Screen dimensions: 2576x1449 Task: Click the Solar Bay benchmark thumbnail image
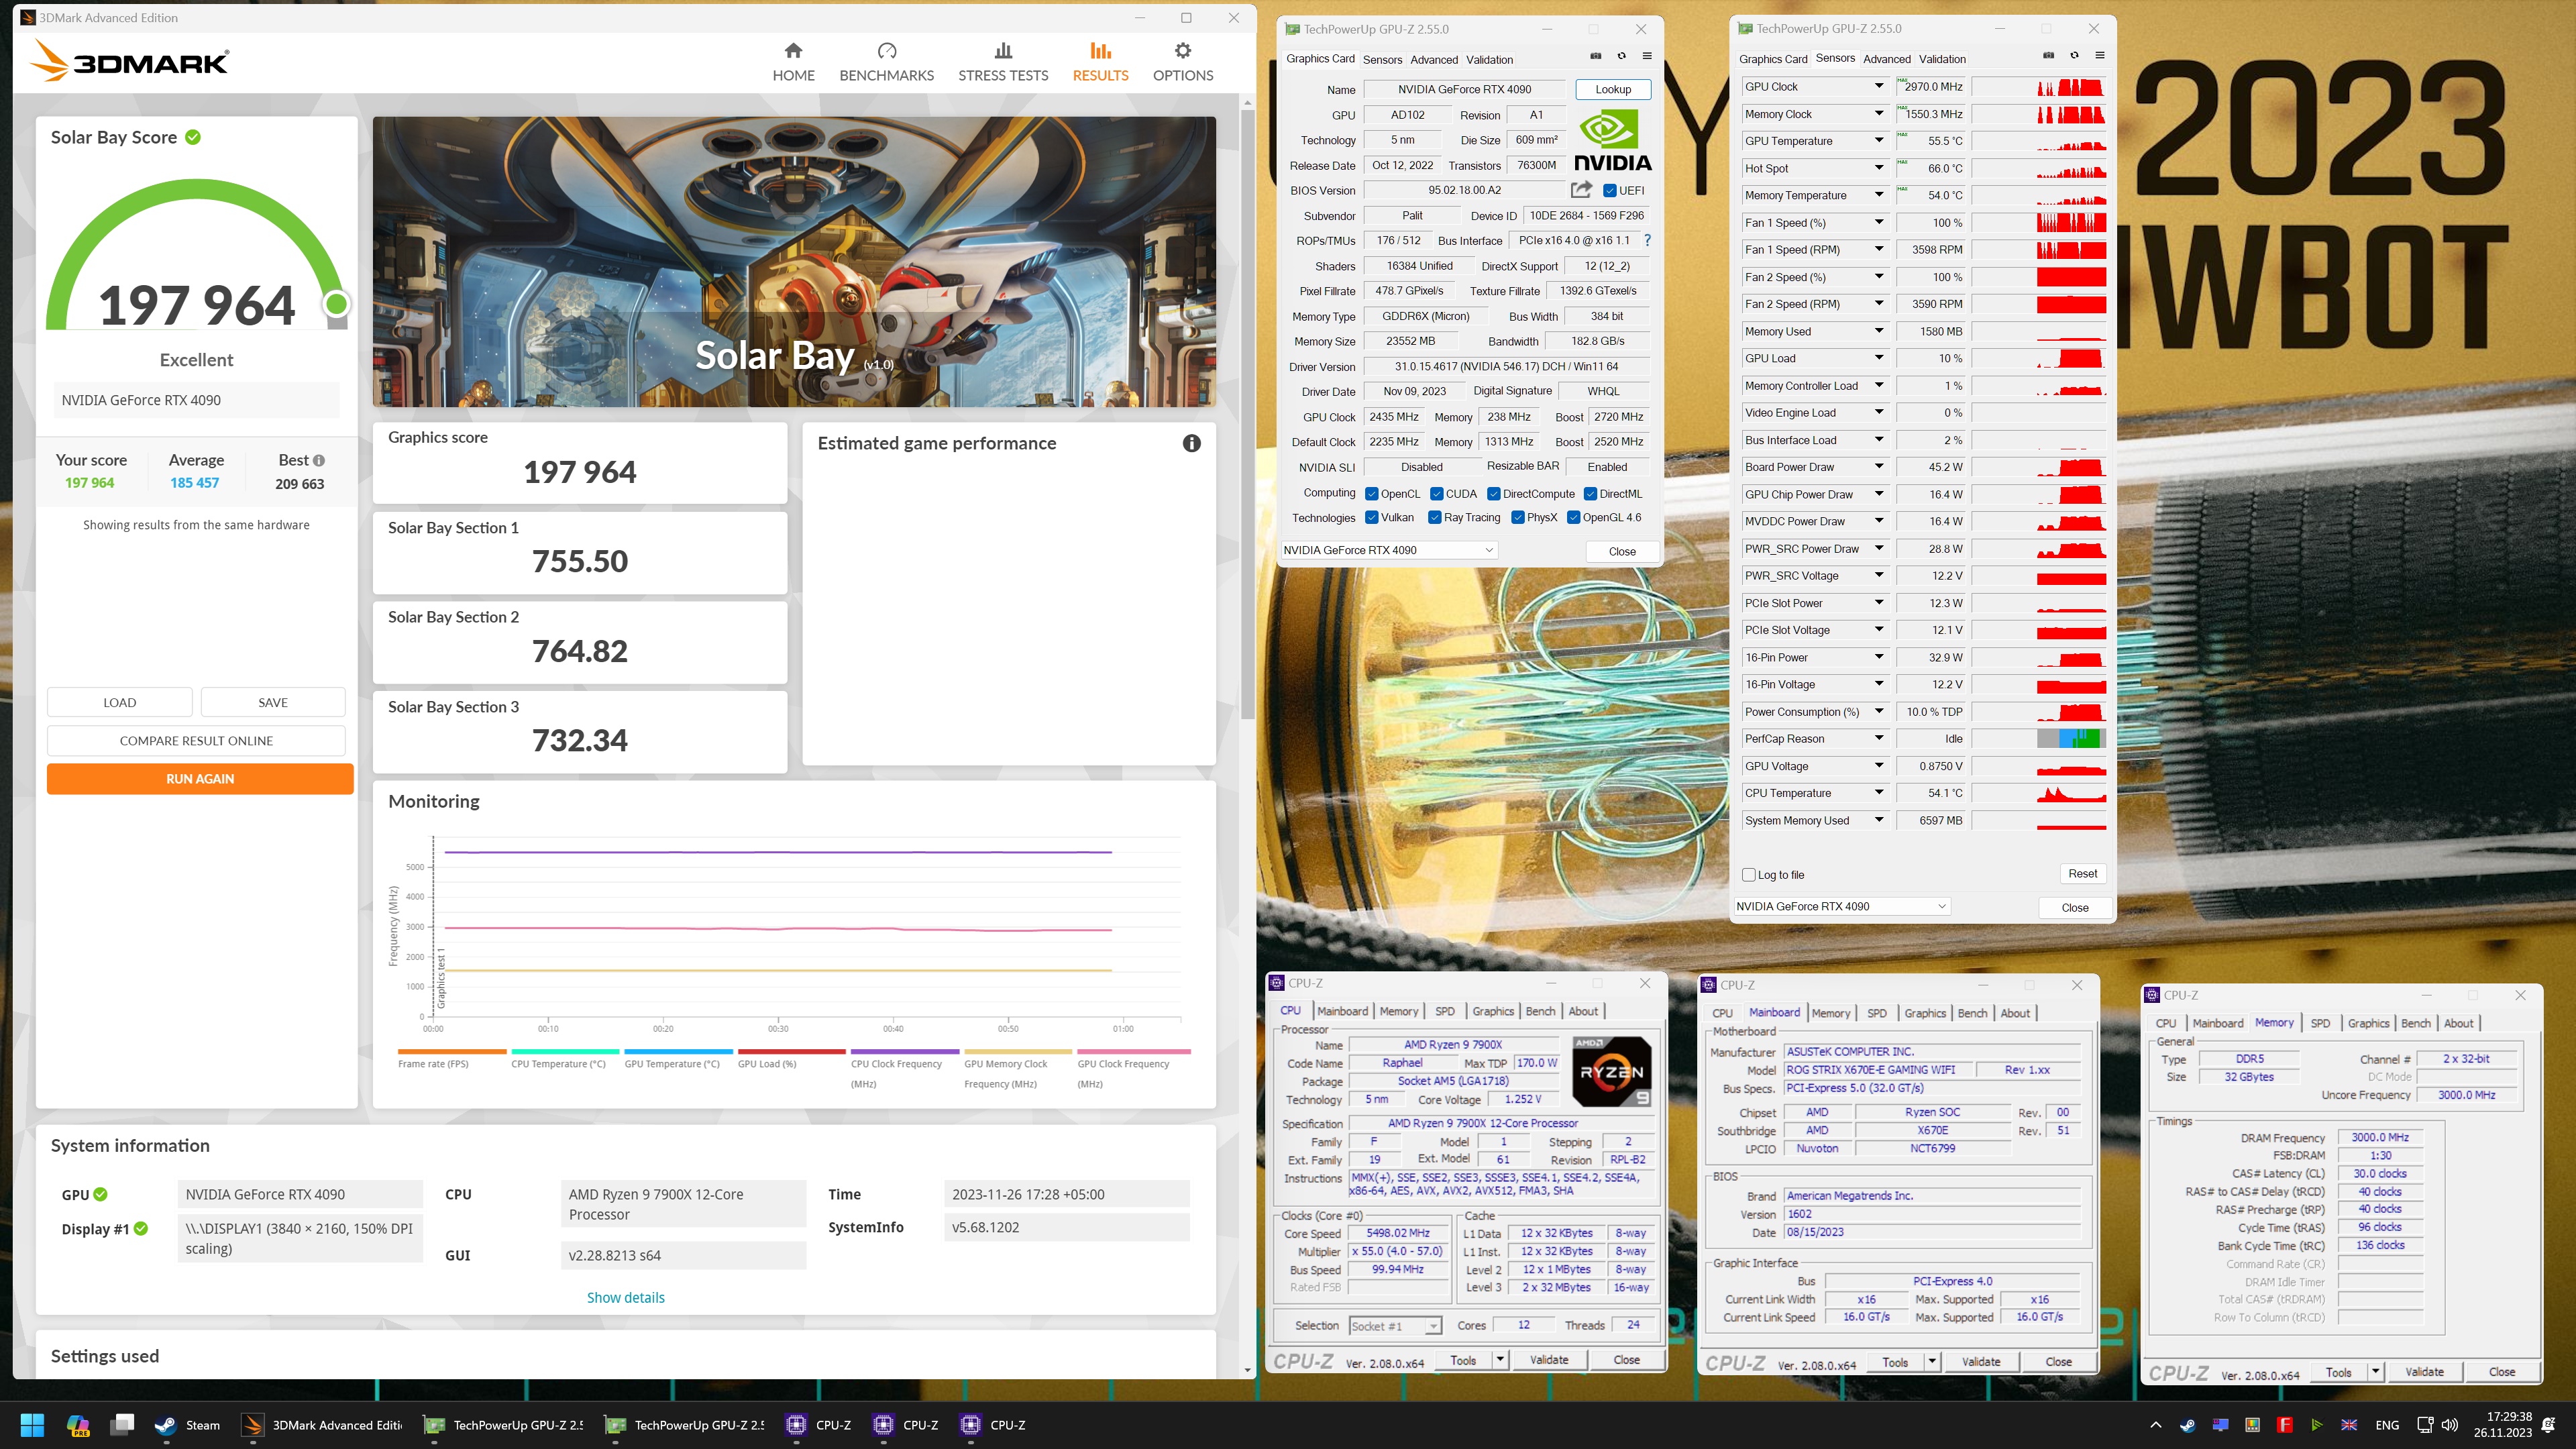(794, 262)
